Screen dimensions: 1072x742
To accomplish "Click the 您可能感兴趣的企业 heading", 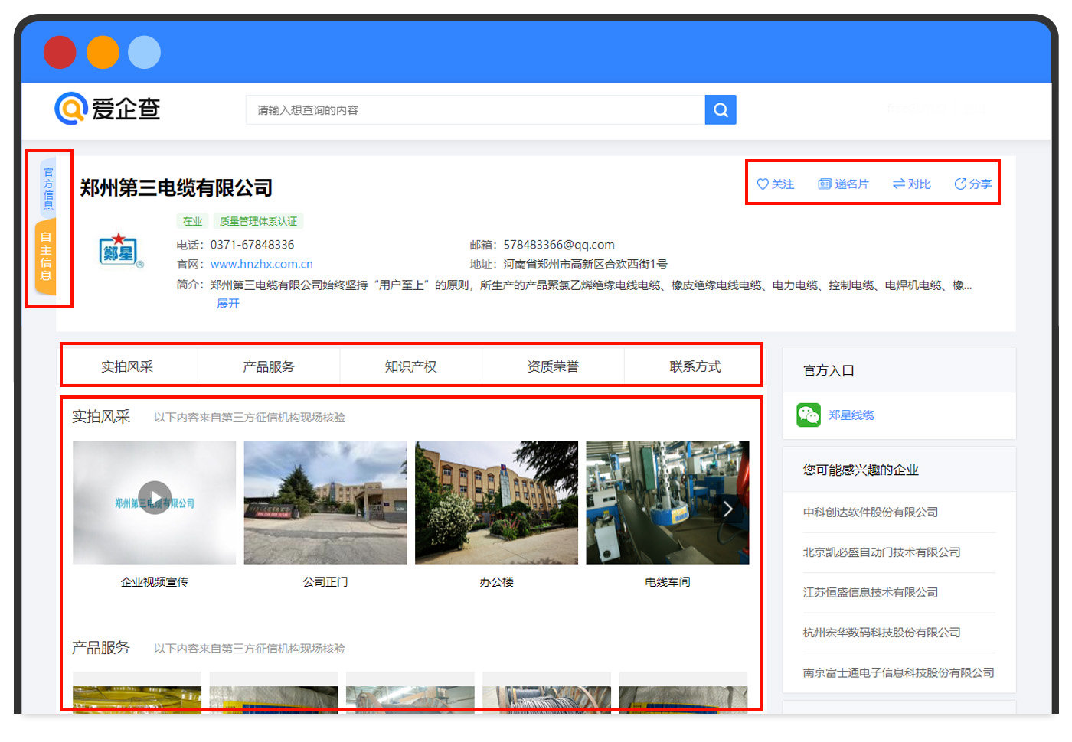I will pyautogui.click(x=861, y=470).
